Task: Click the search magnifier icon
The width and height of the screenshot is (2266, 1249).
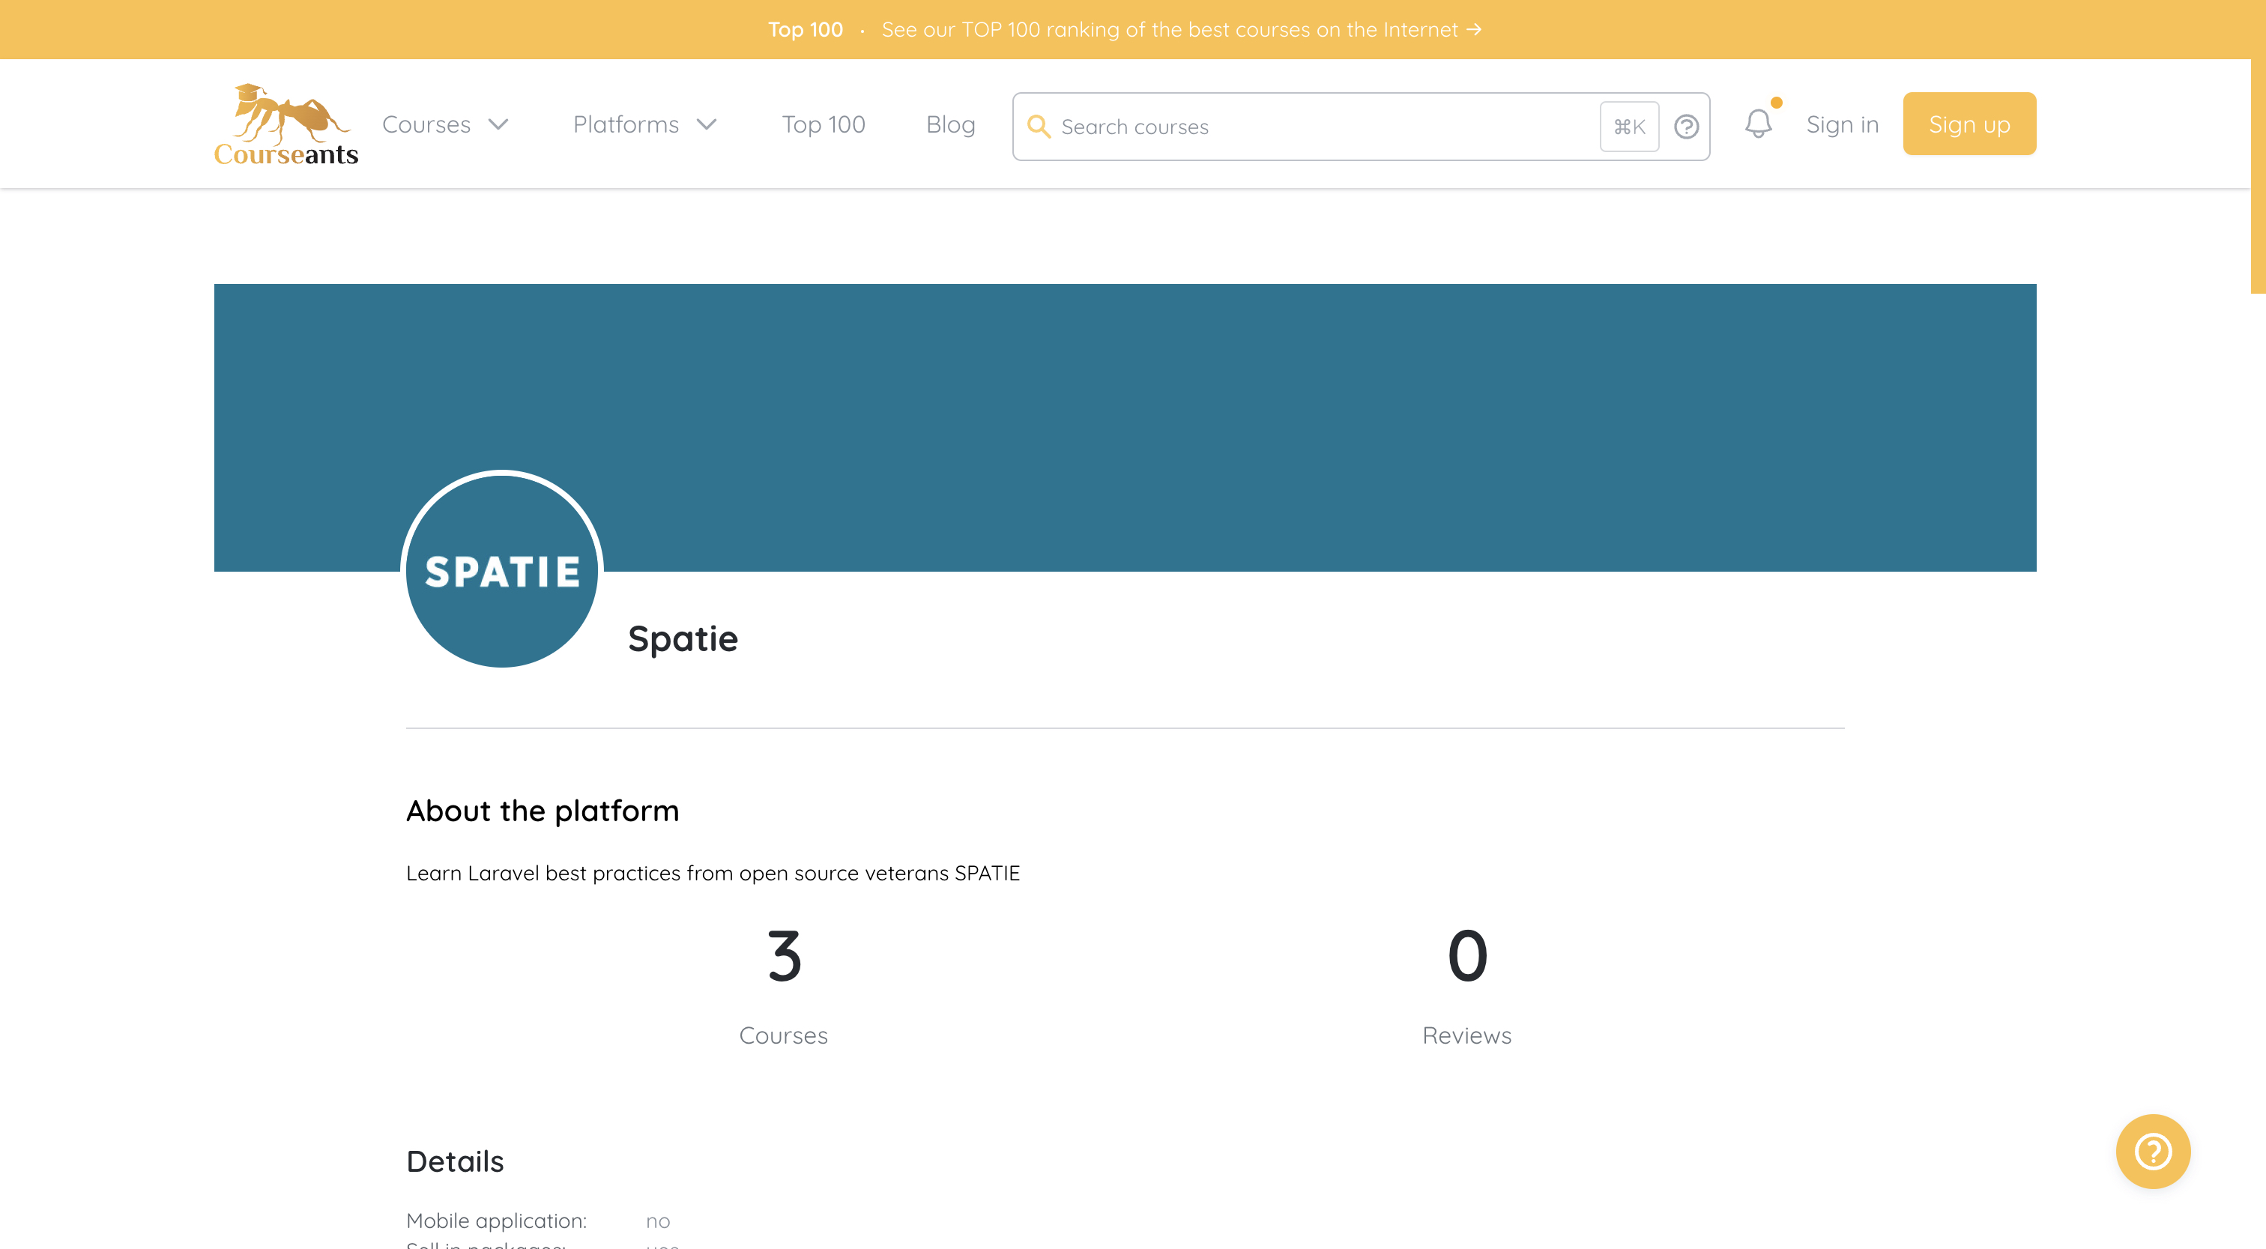Action: (x=1039, y=127)
